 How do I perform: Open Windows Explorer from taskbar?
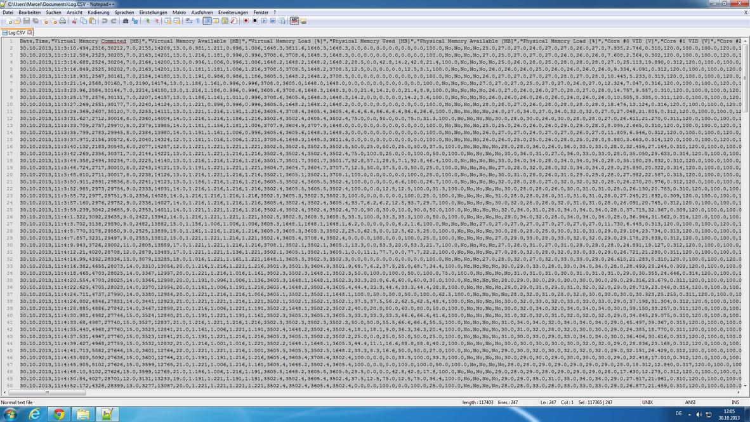click(x=82, y=414)
